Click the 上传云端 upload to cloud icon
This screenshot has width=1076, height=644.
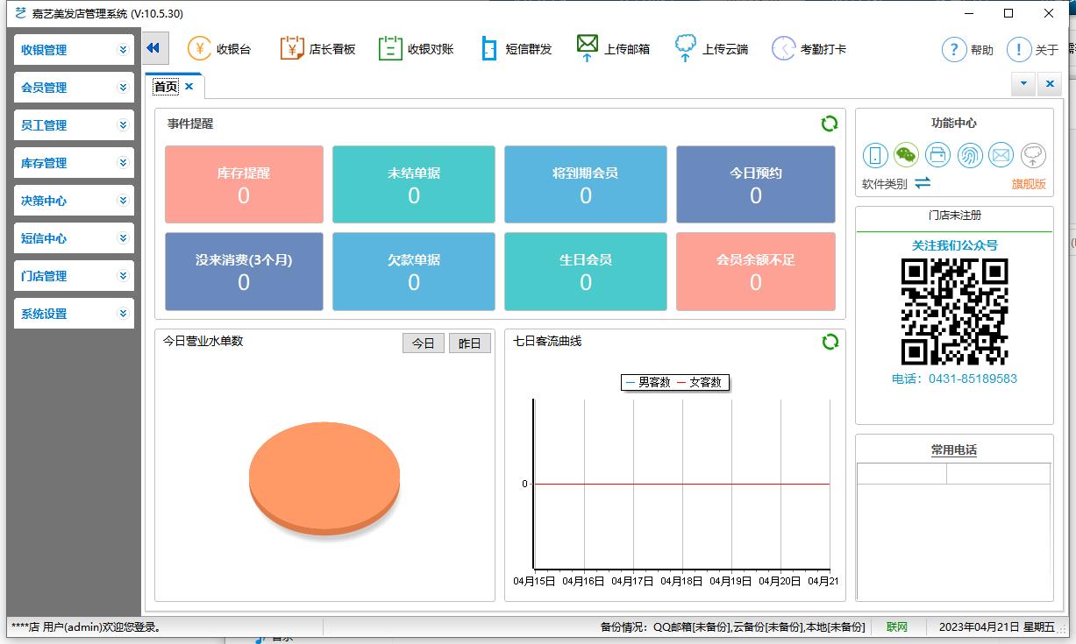pyautogui.click(x=711, y=49)
